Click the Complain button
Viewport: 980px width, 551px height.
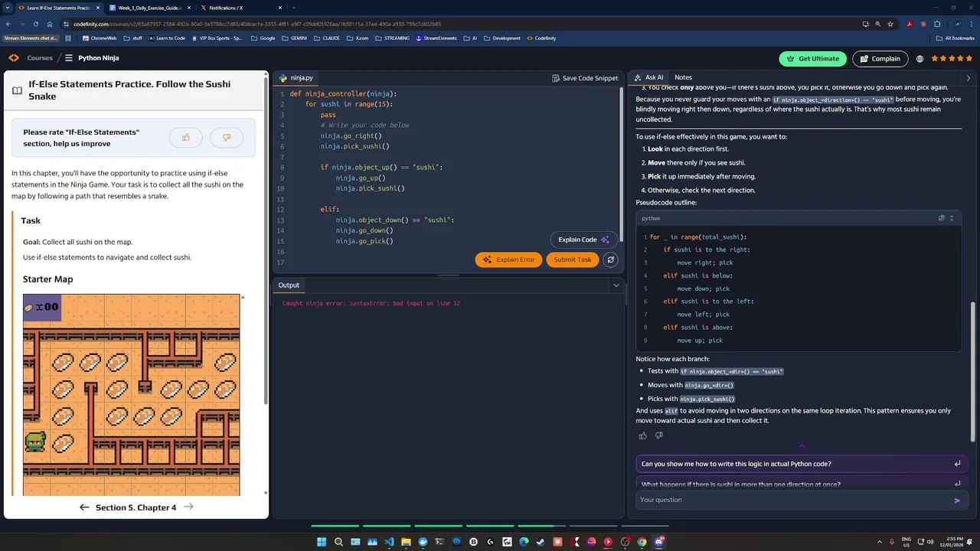point(880,59)
